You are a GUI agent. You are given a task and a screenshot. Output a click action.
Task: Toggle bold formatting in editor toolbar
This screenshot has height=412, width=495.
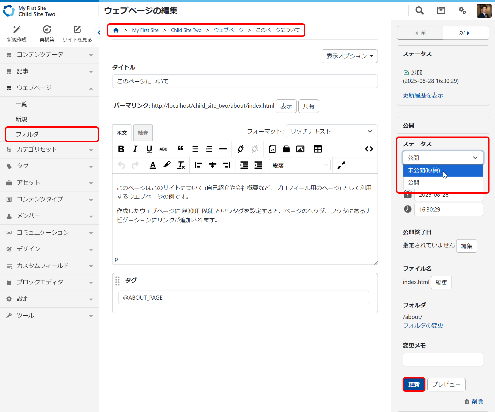121,149
